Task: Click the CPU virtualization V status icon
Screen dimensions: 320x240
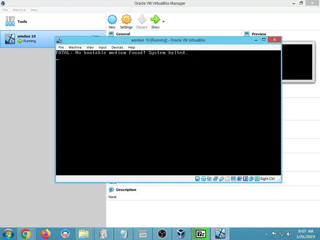Action: [x=245, y=179]
